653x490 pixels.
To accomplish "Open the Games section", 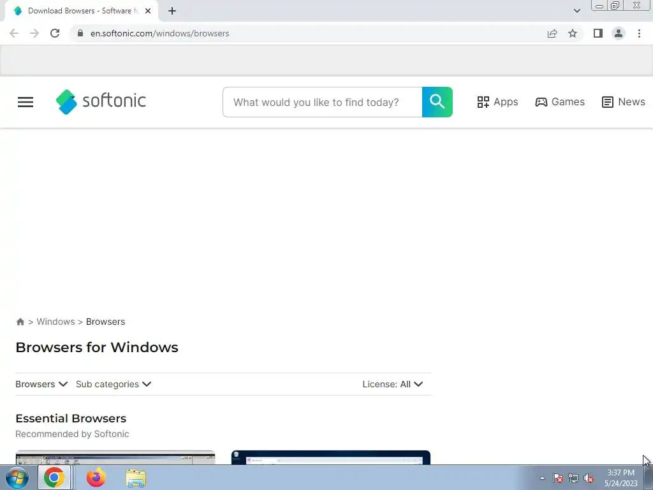I will (560, 102).
